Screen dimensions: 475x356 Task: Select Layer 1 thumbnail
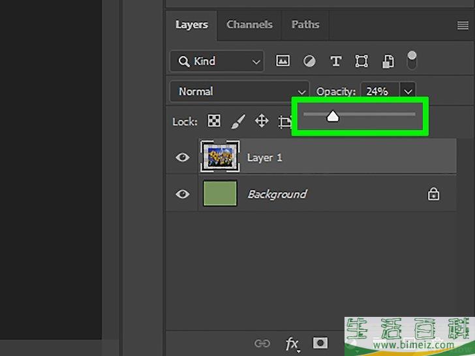[221, 156]
